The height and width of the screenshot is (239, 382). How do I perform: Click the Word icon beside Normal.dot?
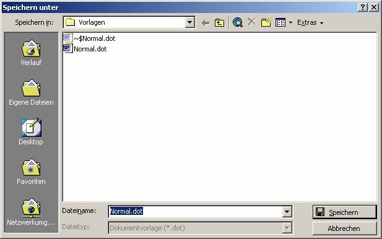coord(67,48)
